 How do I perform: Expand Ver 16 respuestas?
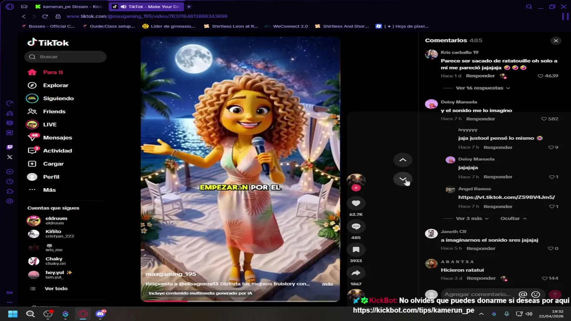483,88
